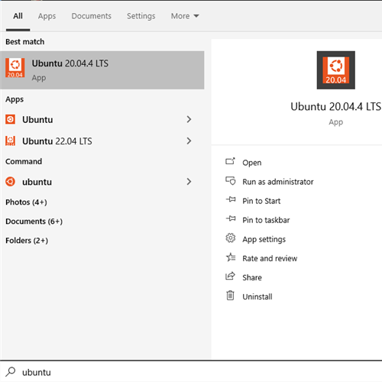Click the Rate and review star icon

click(x=231, y=257)
